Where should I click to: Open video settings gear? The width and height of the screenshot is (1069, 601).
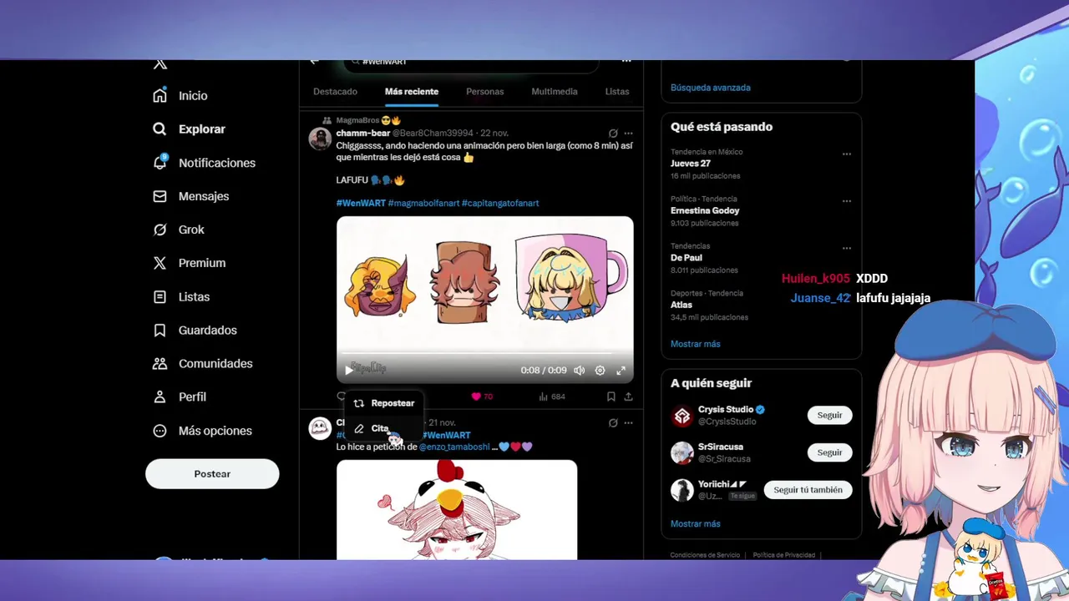point(600,371)
